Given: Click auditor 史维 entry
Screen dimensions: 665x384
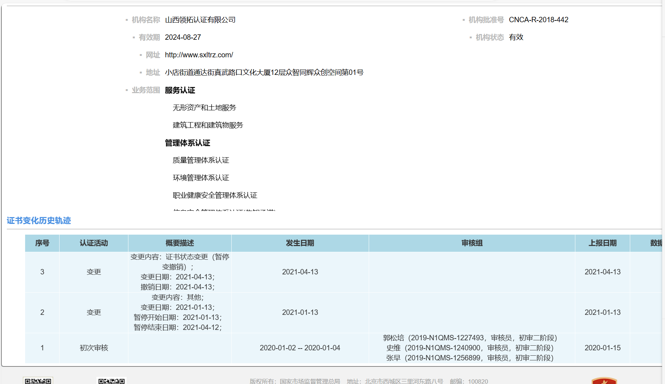Looking at the screenshot, I should click(470, 348).
